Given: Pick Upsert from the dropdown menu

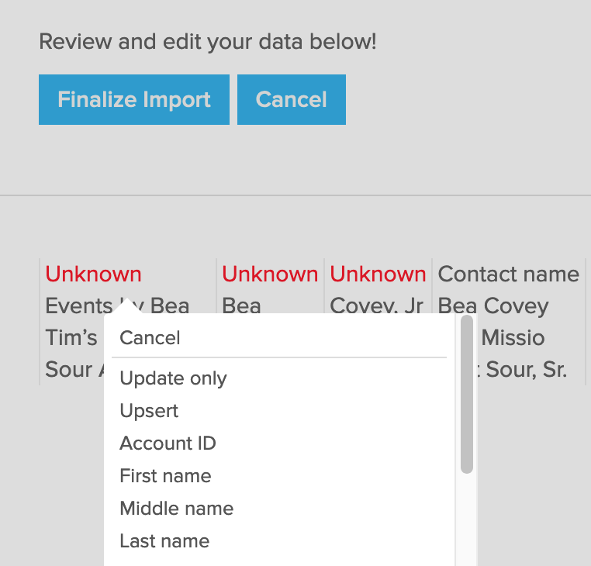Looking at the screenshot, I should 149,411.
